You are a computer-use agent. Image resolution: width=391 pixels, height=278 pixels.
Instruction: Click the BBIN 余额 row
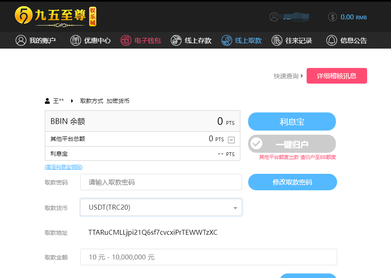tap(143, 121)
